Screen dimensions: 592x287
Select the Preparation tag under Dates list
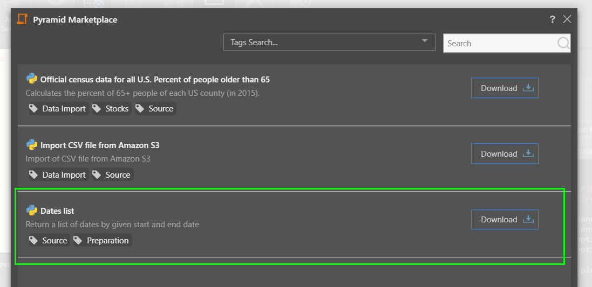[103, 241]
